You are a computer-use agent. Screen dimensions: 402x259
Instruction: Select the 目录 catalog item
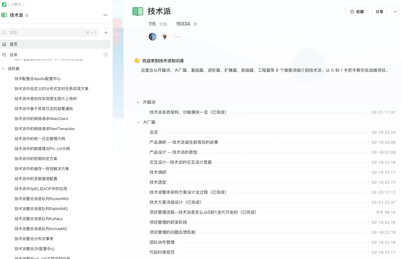pyautogui.click(x=14, y=55)
